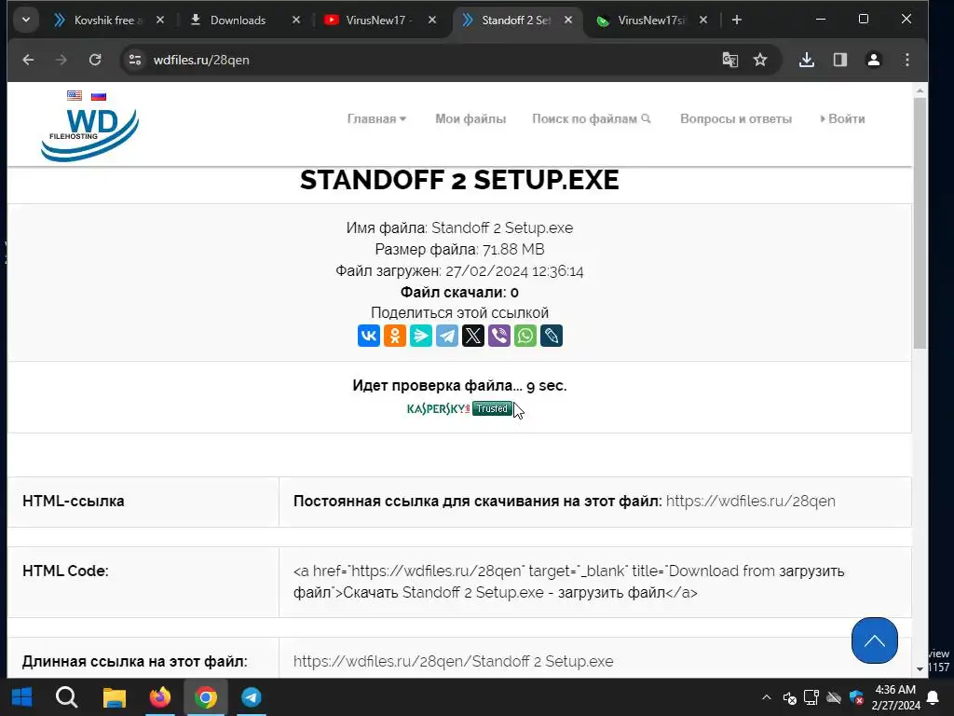
Task: Share link via Telegram icon
Action: pyautogui.click(x=447, y=336)
